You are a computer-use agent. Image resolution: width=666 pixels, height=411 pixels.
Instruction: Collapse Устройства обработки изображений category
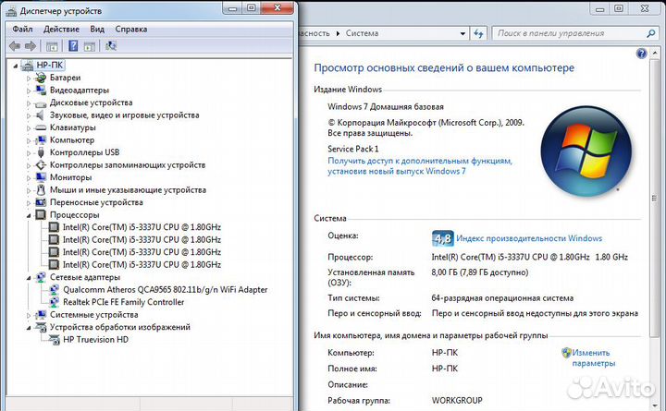point(29,328)
